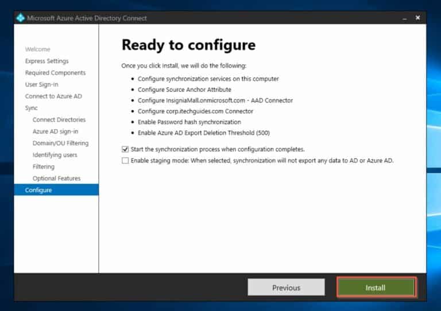441x311 pixels.
Task: Select Express Settings in sidebar
Action: click(x=47, y=61)
